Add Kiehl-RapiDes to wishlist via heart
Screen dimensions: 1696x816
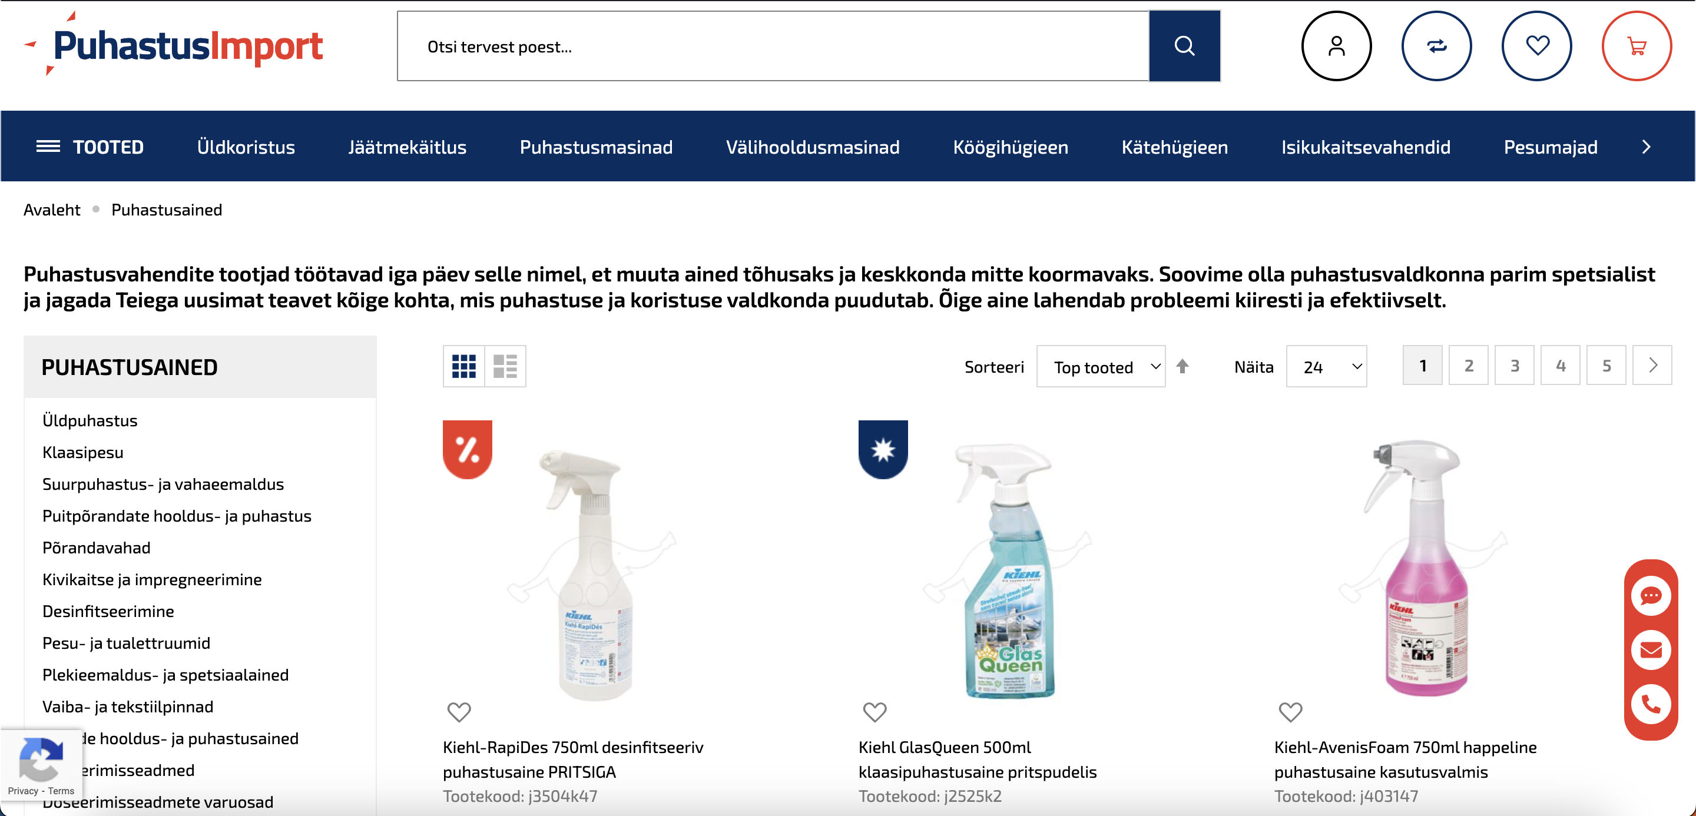pos(459,712)
